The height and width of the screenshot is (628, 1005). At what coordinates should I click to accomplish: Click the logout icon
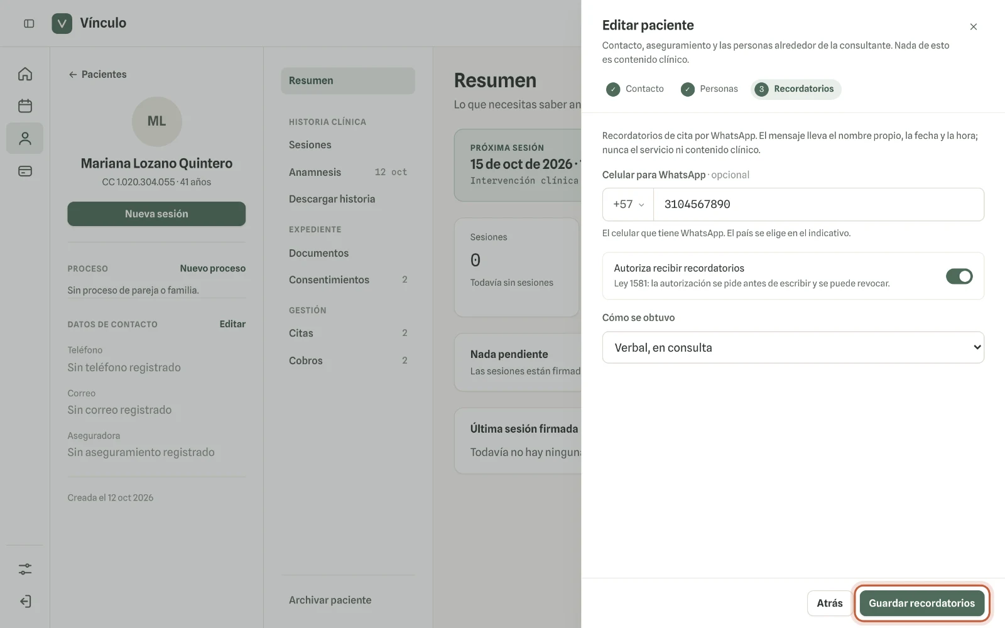pos(25,601)
